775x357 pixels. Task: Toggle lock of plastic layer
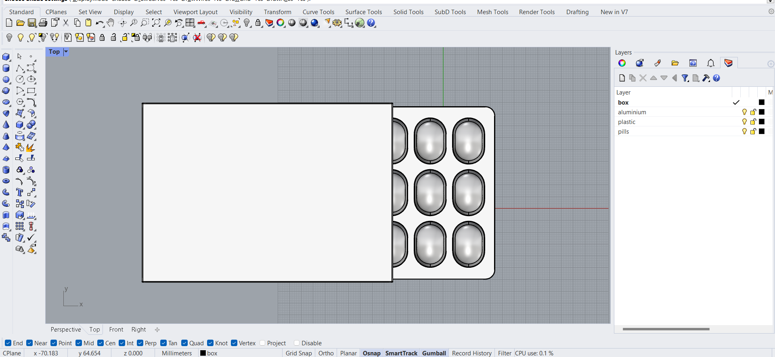753,122
